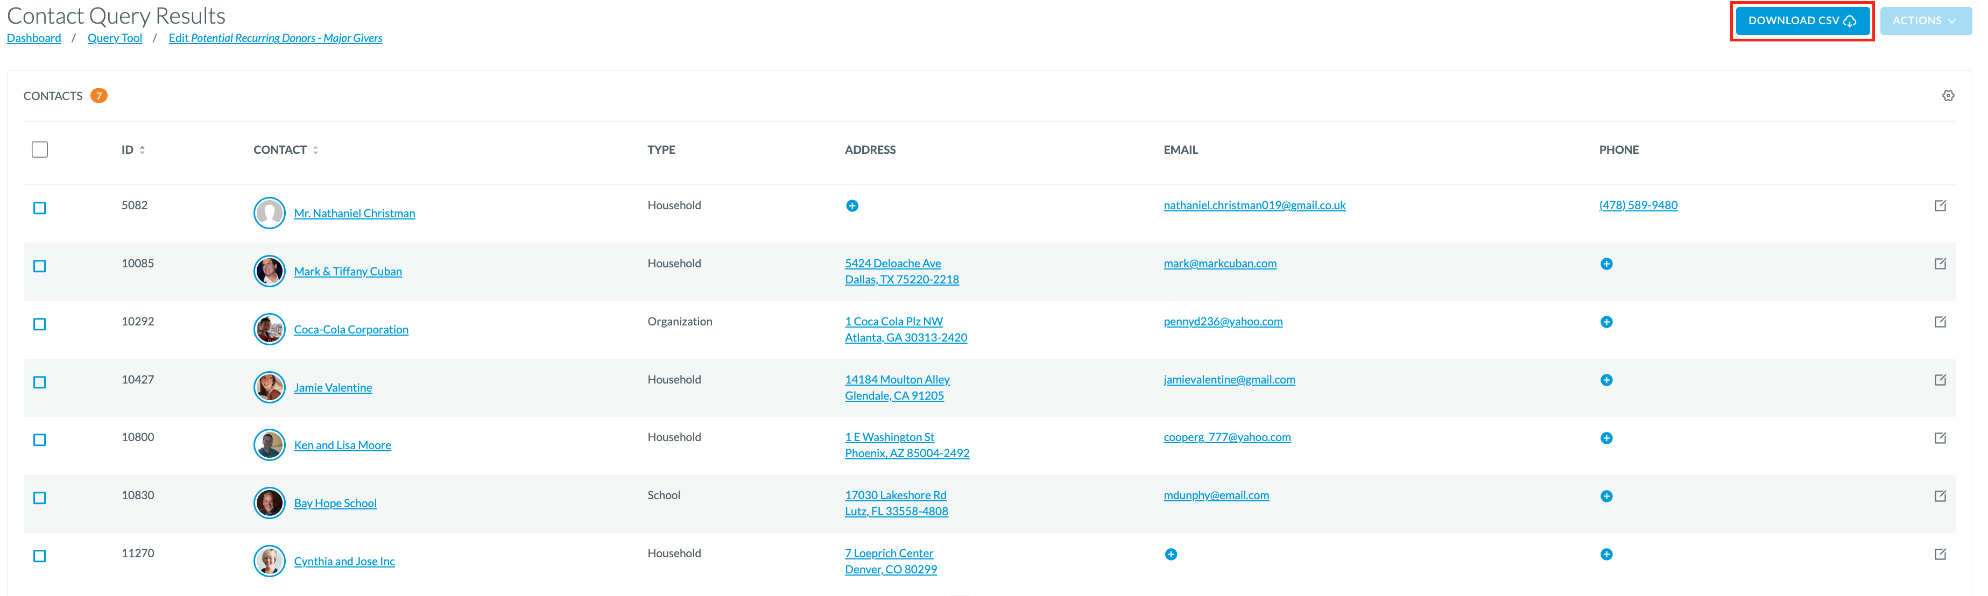Click the settings gear icon in Contacts panel
The height and width of the screenshot is (596, 1988).
[1948, 96]
